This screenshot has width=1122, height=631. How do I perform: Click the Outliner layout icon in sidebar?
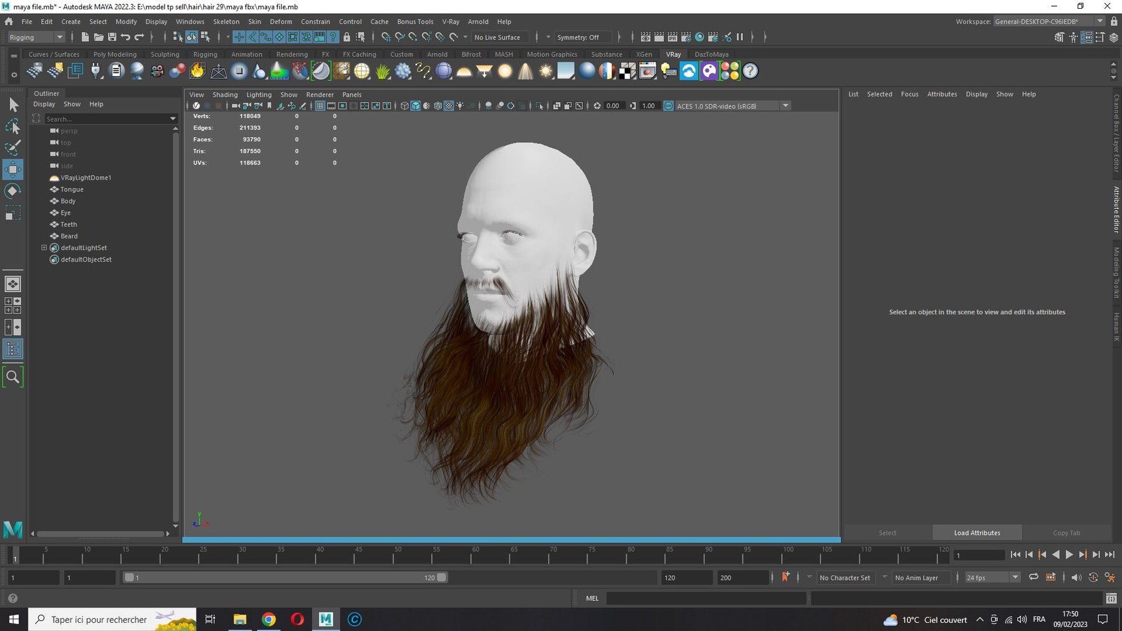pos(12,349)
